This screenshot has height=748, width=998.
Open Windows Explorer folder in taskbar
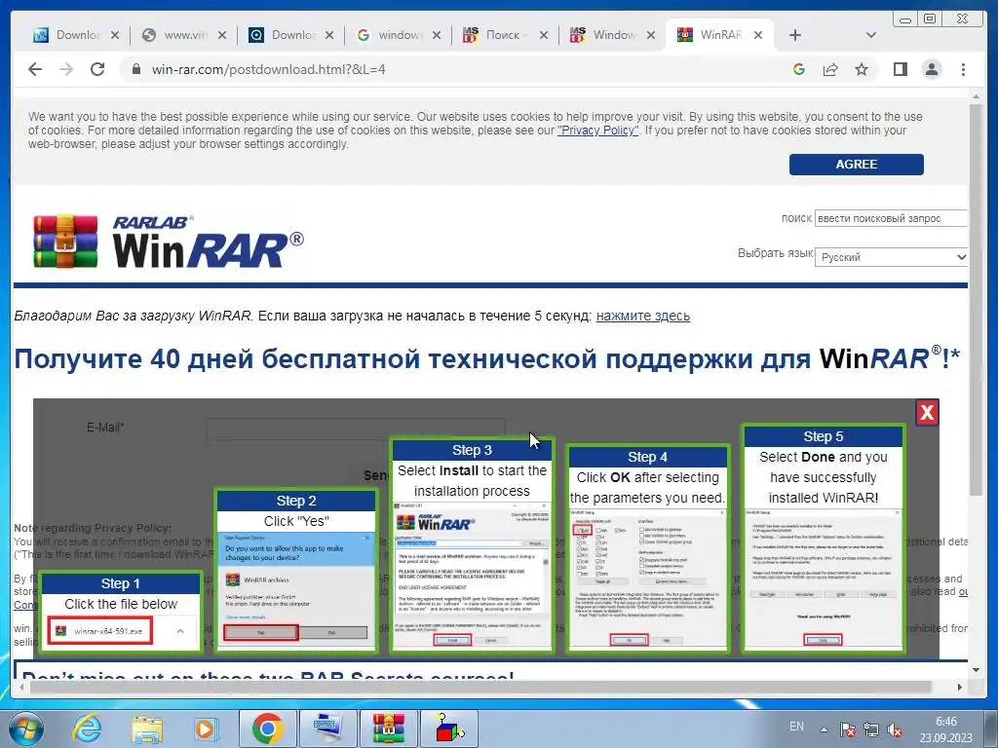click(x=147, y=729)
